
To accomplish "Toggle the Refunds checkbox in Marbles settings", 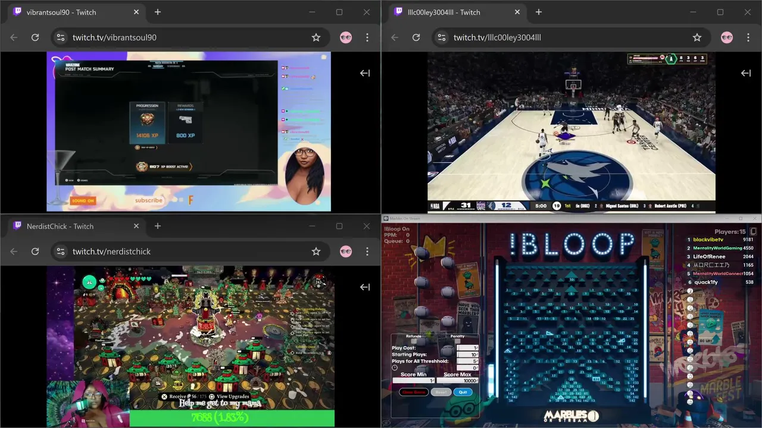I will (414, 341).
